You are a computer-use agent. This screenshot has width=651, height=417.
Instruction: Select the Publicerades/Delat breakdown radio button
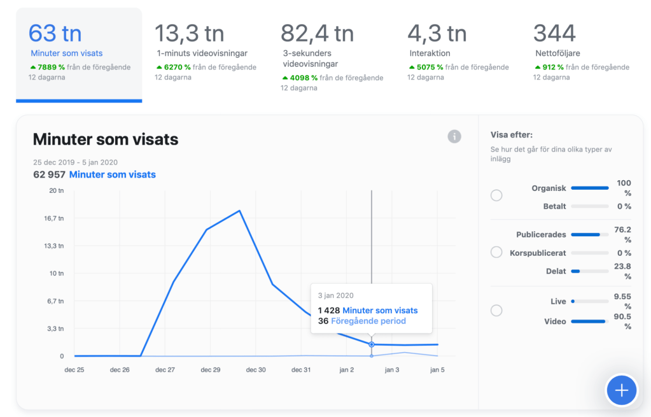pos(496,253)
